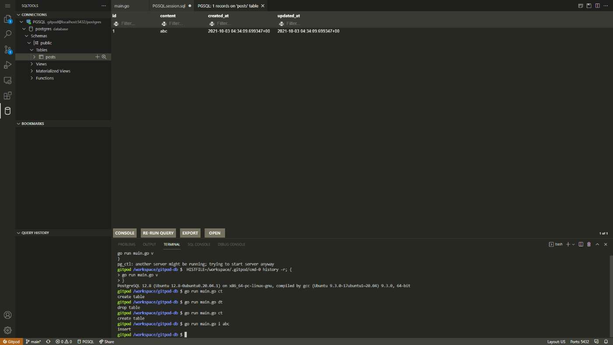Click the Gitpod status bar button

pyautogui.click(x=11, y=341)
